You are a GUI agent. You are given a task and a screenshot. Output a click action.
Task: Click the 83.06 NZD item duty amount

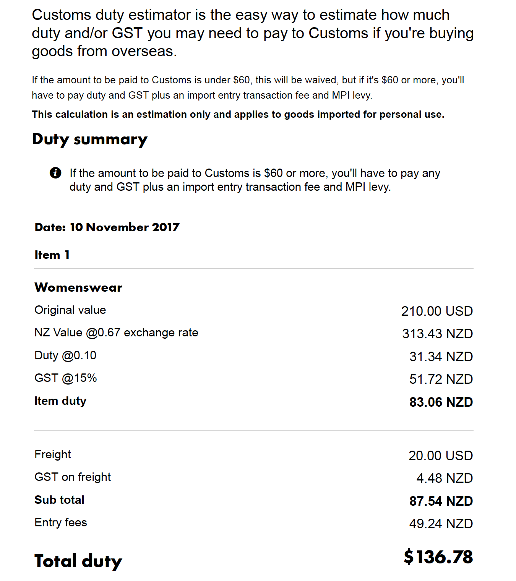click(441, 402)
